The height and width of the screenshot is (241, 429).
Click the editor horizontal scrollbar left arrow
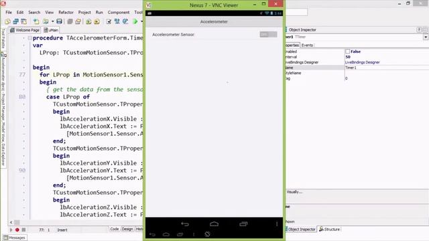(x=11, y=222)
